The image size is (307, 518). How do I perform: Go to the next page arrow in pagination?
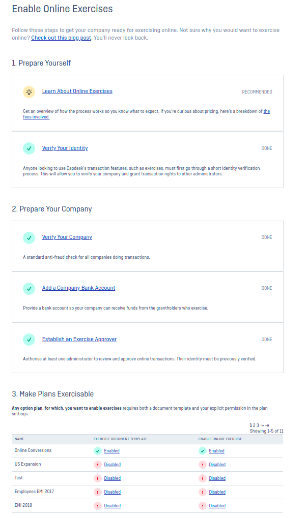coord(262,425)
